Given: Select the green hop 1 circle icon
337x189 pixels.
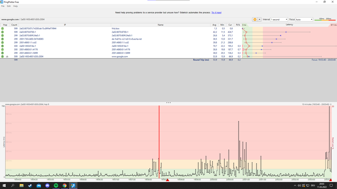Looking at the screenshot, I should 2,29.
